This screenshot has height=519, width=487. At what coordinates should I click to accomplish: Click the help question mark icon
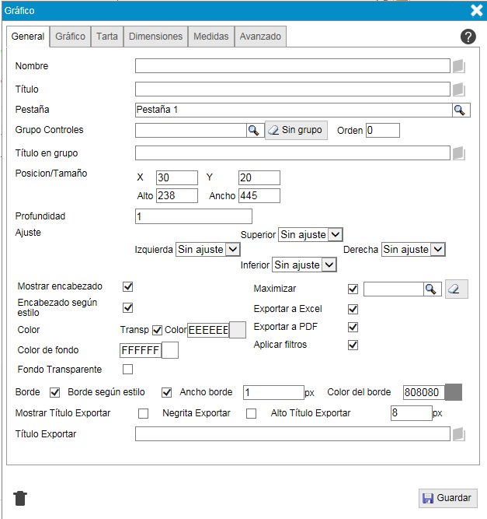click(468, 37)
